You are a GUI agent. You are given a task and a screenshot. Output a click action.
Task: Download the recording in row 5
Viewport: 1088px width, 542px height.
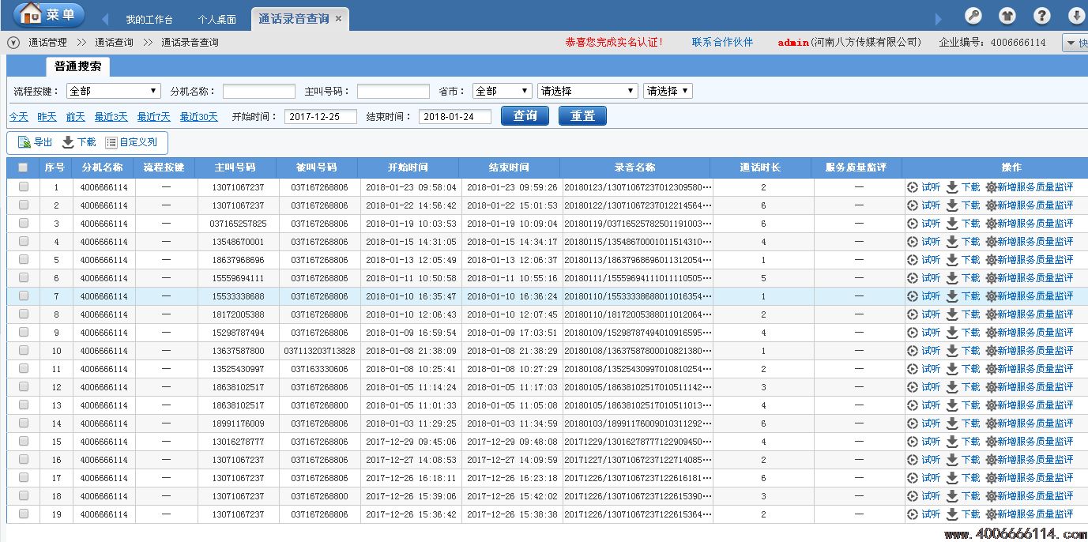point(952,260)
